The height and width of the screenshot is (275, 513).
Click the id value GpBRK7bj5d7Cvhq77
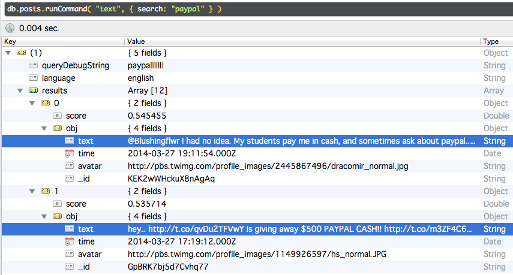point(168,267)
